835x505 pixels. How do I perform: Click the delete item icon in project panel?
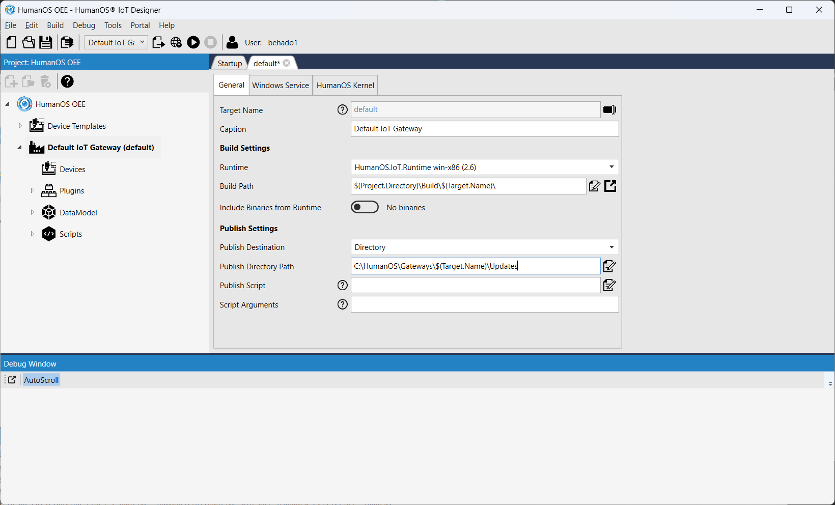(x=46, y=81)
